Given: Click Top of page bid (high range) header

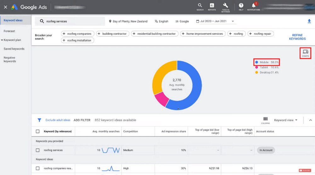Looking at the screenshot, I should [x=240, y=131].
